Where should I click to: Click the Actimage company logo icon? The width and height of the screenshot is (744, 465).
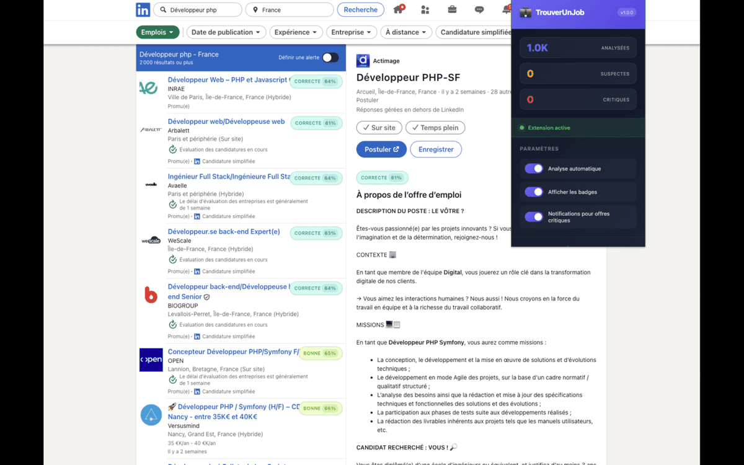[x=363, y=61]
